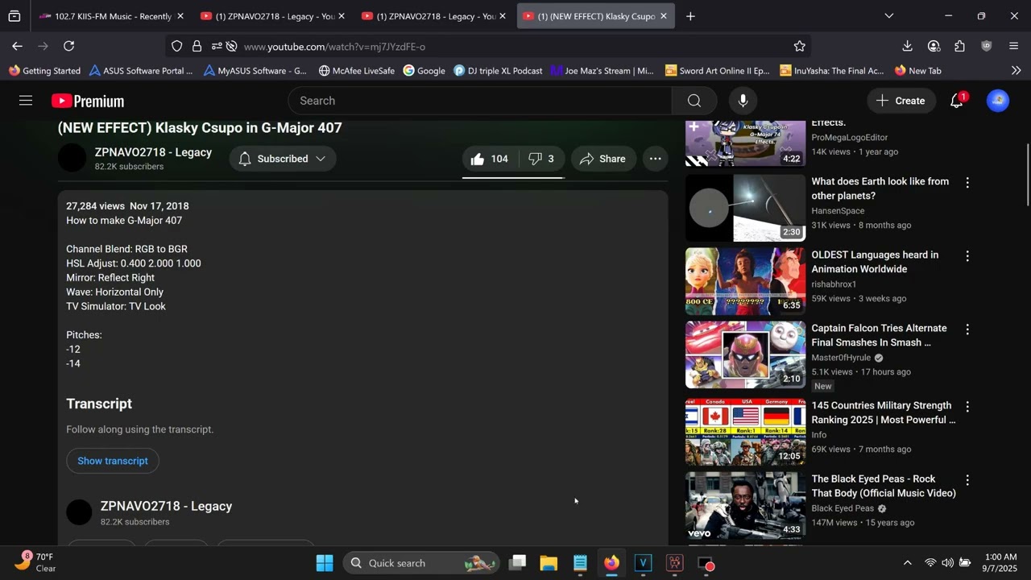The height and width of the screenshot is (580, 1031).
Task: Share the Klasky Csupo video
Action: pos(602,159)
